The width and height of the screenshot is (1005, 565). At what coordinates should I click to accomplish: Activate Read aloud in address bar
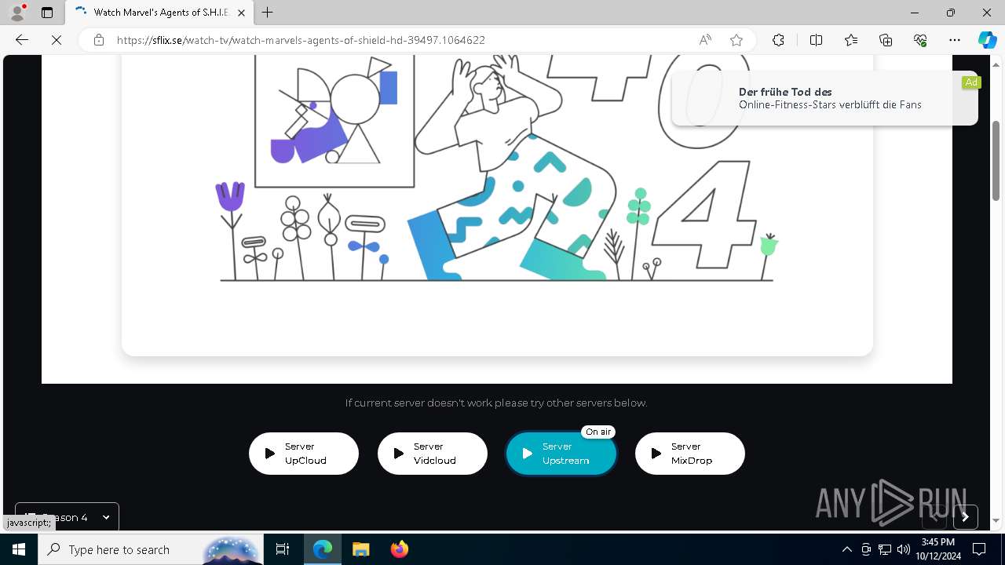(x=705, y=40)
